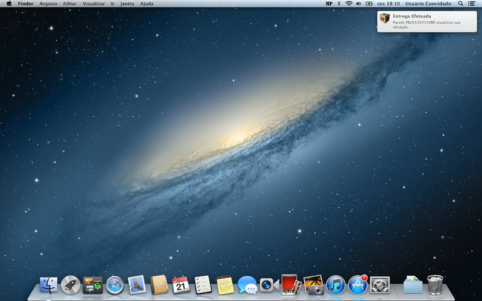The image size is (482, 301).
Task: Launch the Launchpad rocket icon
Action: tap(70, 285)
